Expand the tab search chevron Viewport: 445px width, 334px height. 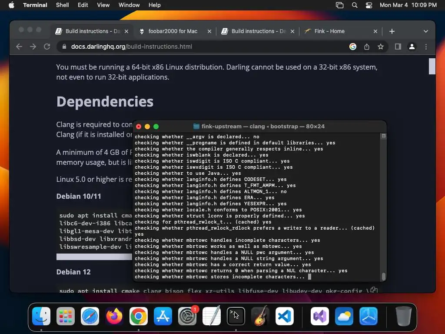(426, 31)
